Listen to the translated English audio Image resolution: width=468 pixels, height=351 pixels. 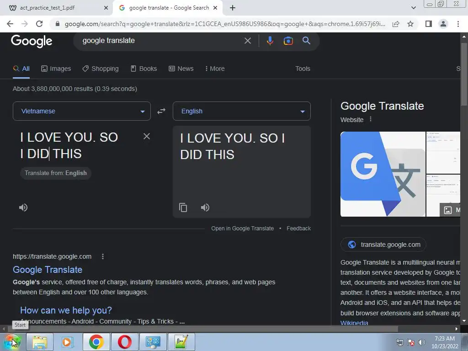205,207
